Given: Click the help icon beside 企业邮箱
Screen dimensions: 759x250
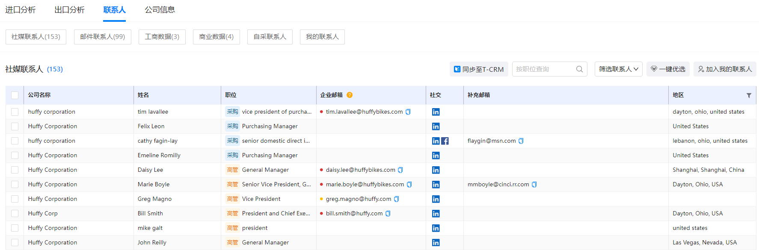Looking at the screenshot, I should (x=350, y=95).
